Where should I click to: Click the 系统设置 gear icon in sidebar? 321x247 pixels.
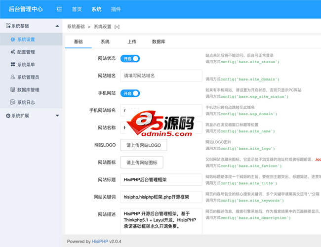[x=13, y=39]
